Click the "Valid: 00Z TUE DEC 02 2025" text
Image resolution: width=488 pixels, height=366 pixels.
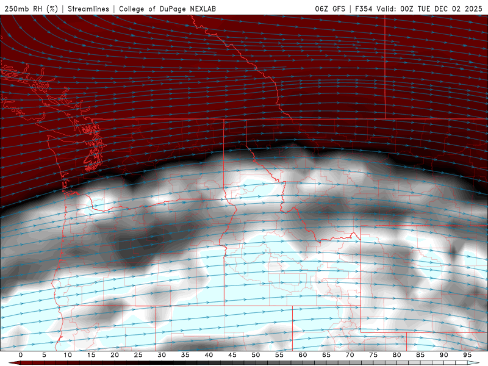[x=429, y=9]
